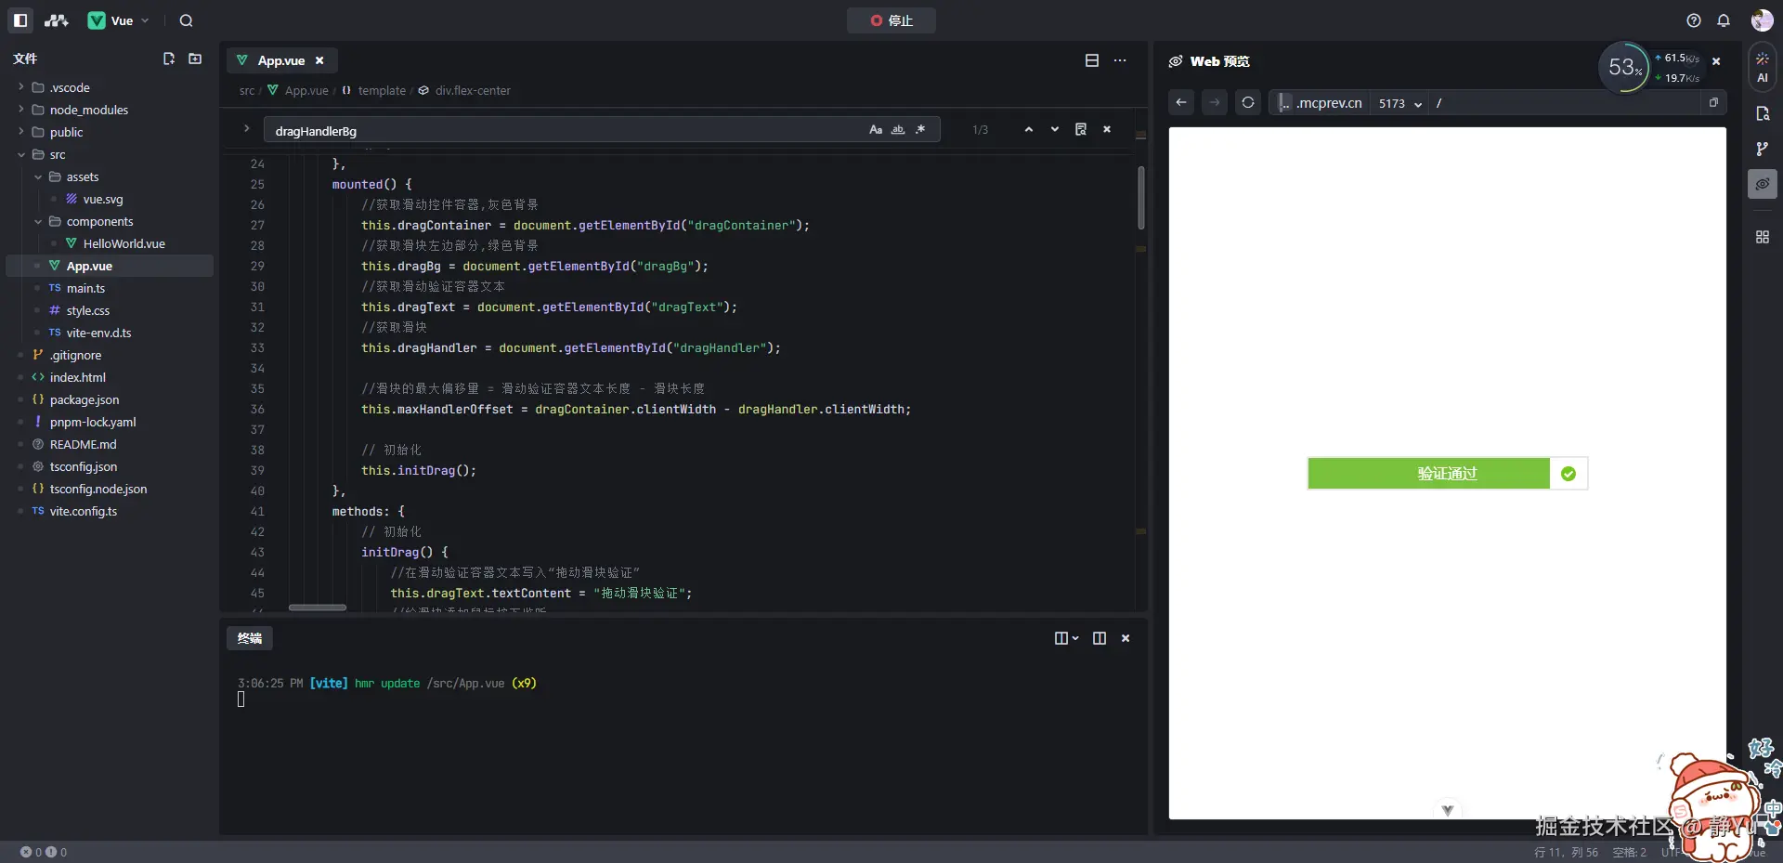
Task: Toggle regular expression search
Action: [x=920, y=129]
